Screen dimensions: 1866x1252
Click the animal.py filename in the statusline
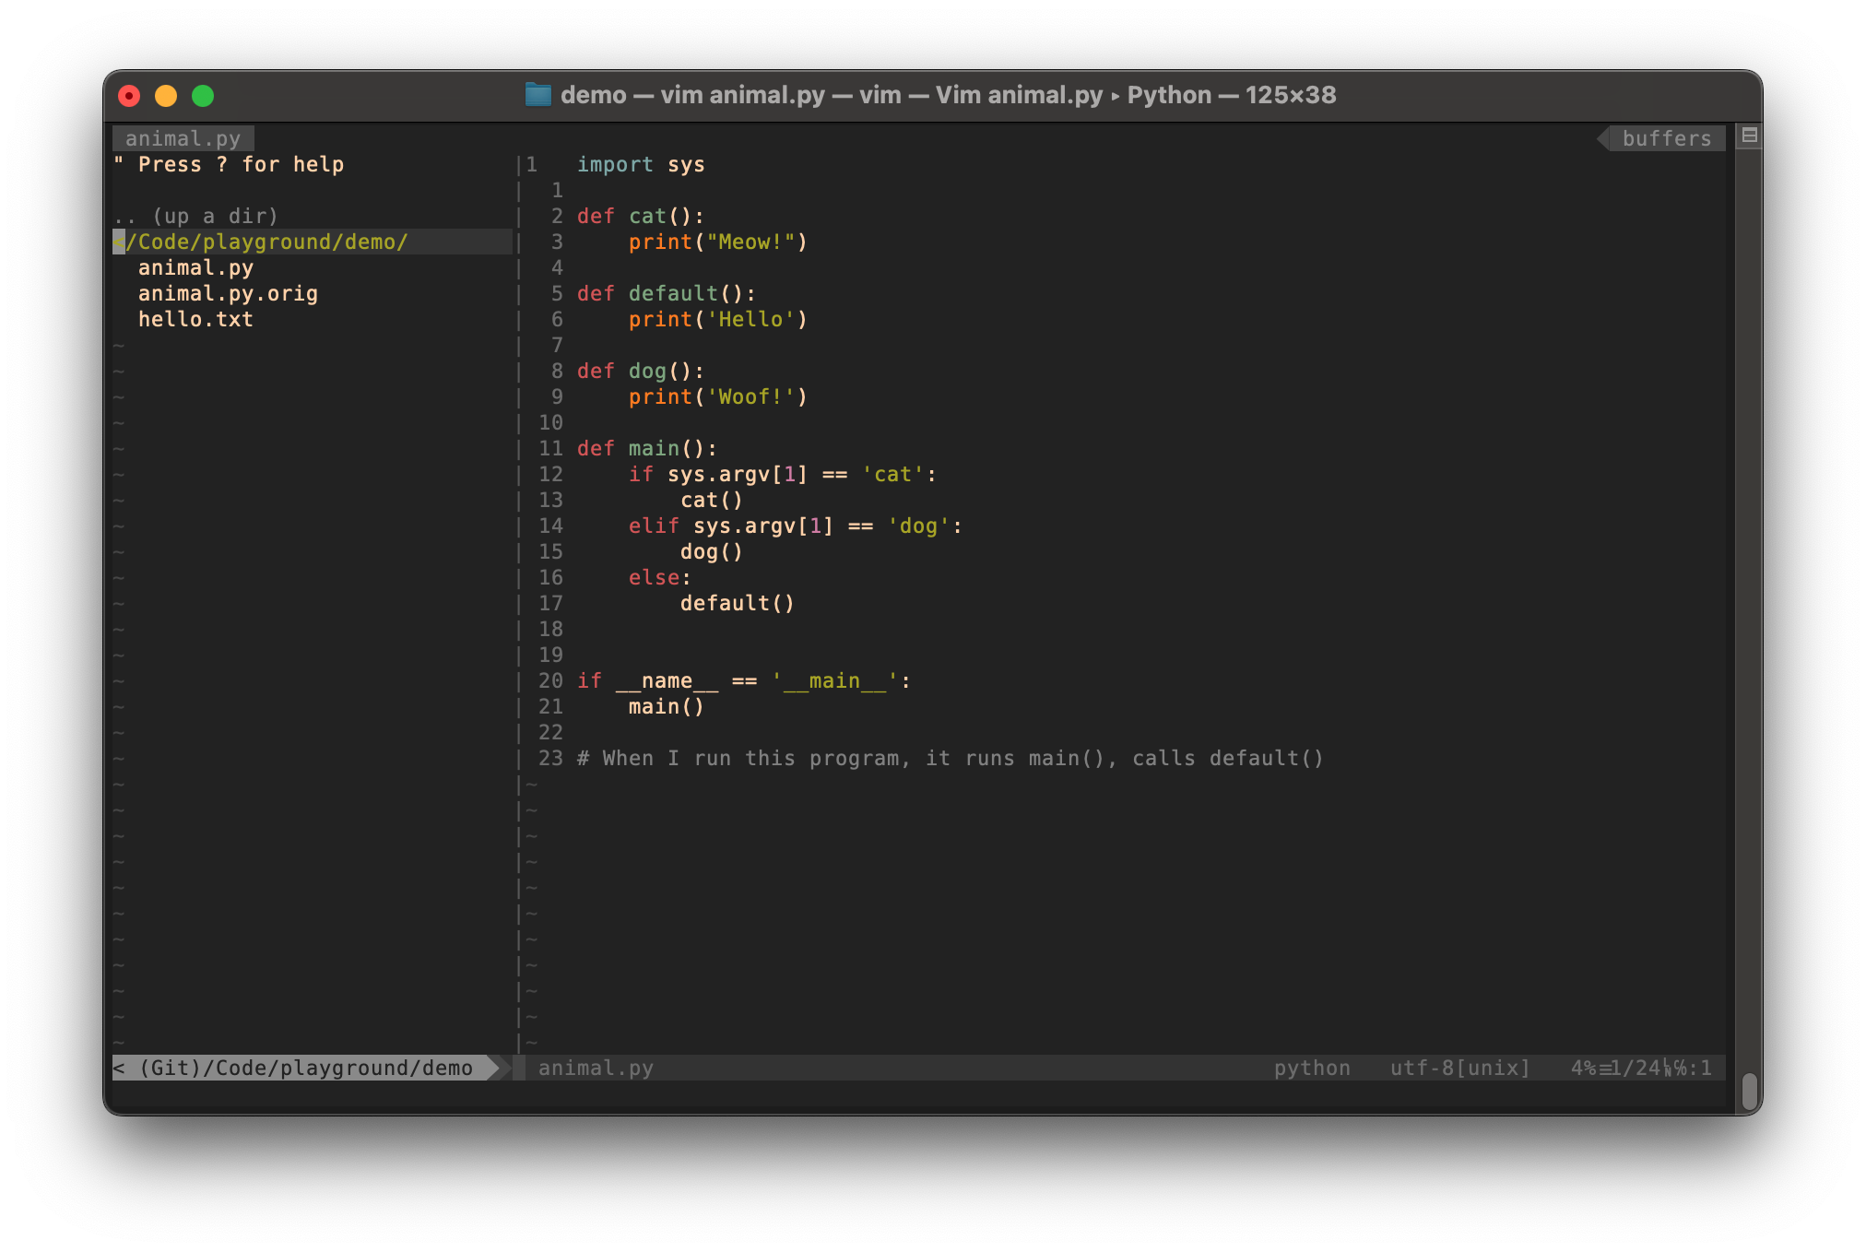(596, 1068)
